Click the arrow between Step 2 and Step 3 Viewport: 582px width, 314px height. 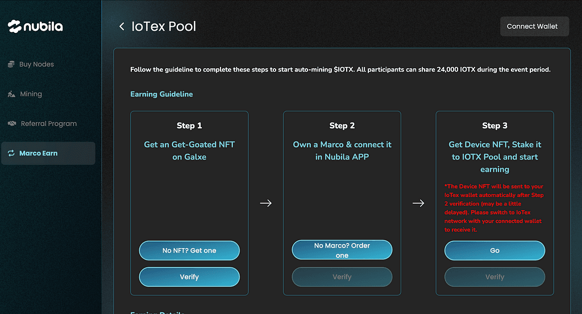[418, 203]
